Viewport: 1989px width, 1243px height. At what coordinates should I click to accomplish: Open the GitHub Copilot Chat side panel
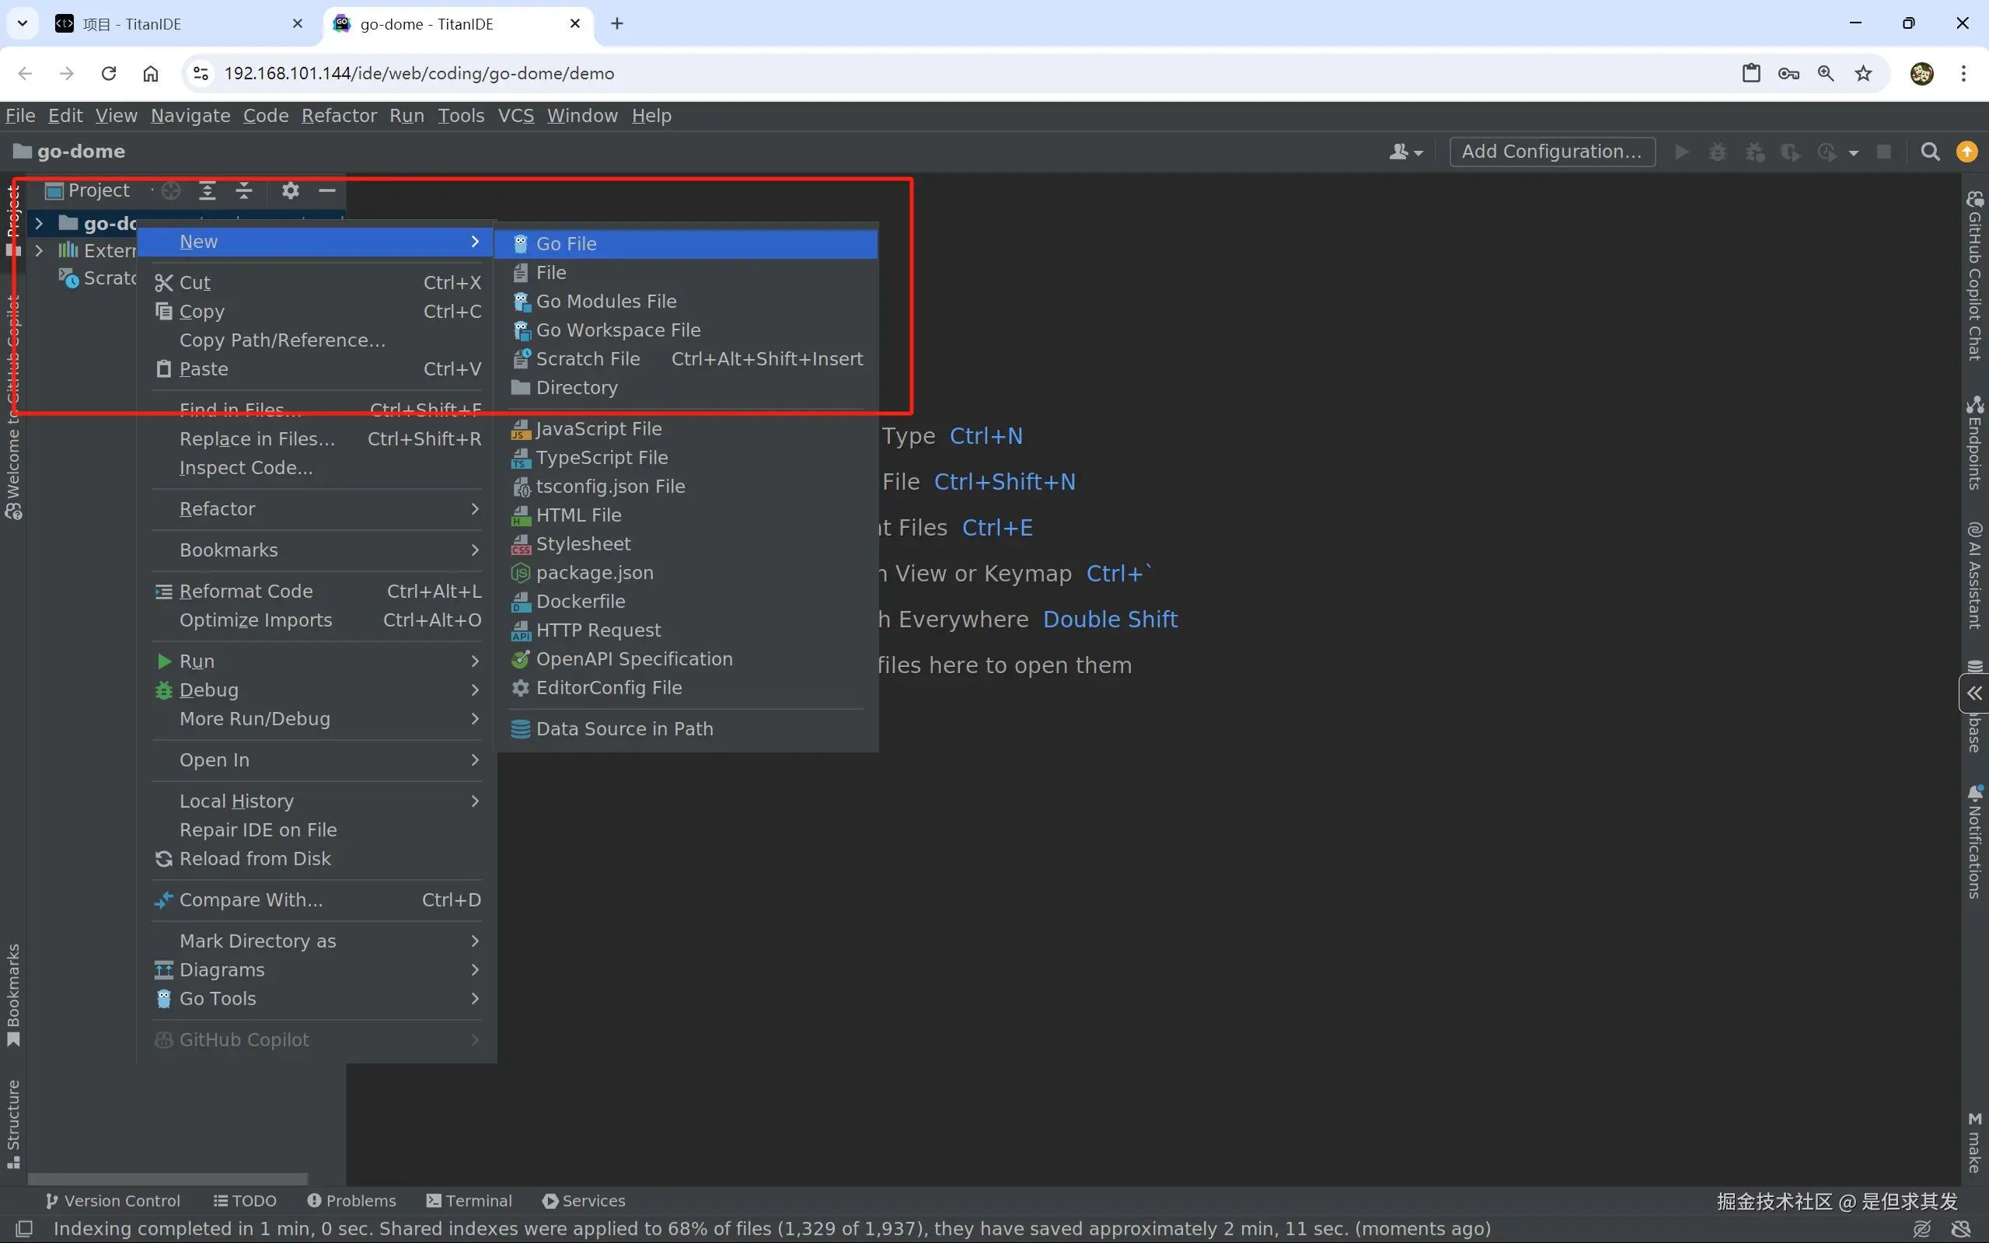[1975, 275]
